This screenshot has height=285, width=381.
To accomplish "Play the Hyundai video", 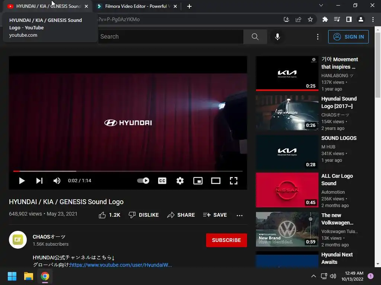I will click(x=22, y=181).
